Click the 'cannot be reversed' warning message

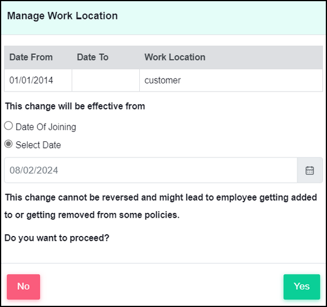(x=161, y=206)
